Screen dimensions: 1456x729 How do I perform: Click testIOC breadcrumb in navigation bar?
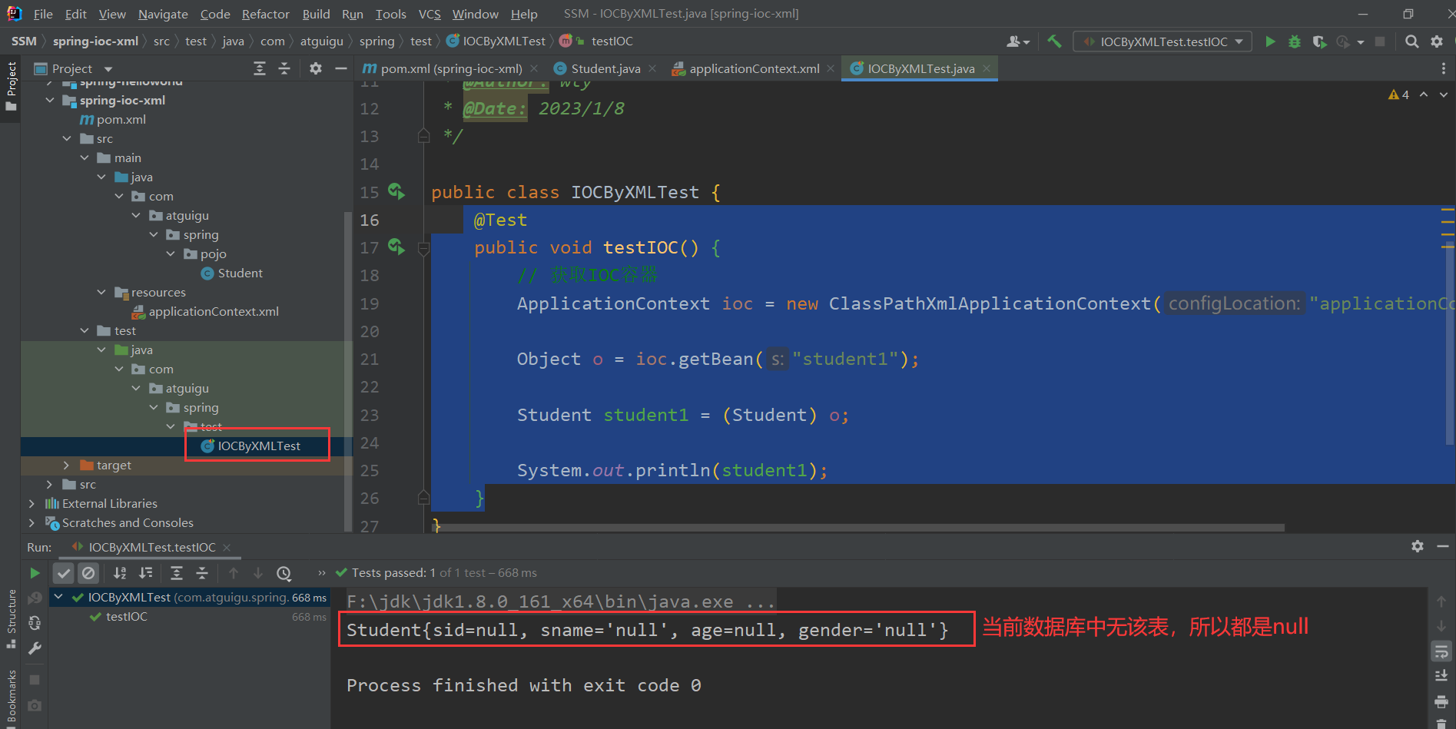coord(612,41)
